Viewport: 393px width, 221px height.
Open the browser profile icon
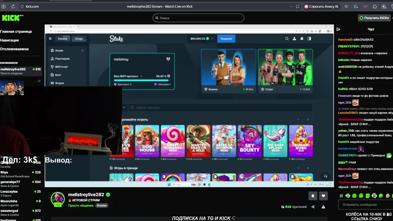coord(4,6)
